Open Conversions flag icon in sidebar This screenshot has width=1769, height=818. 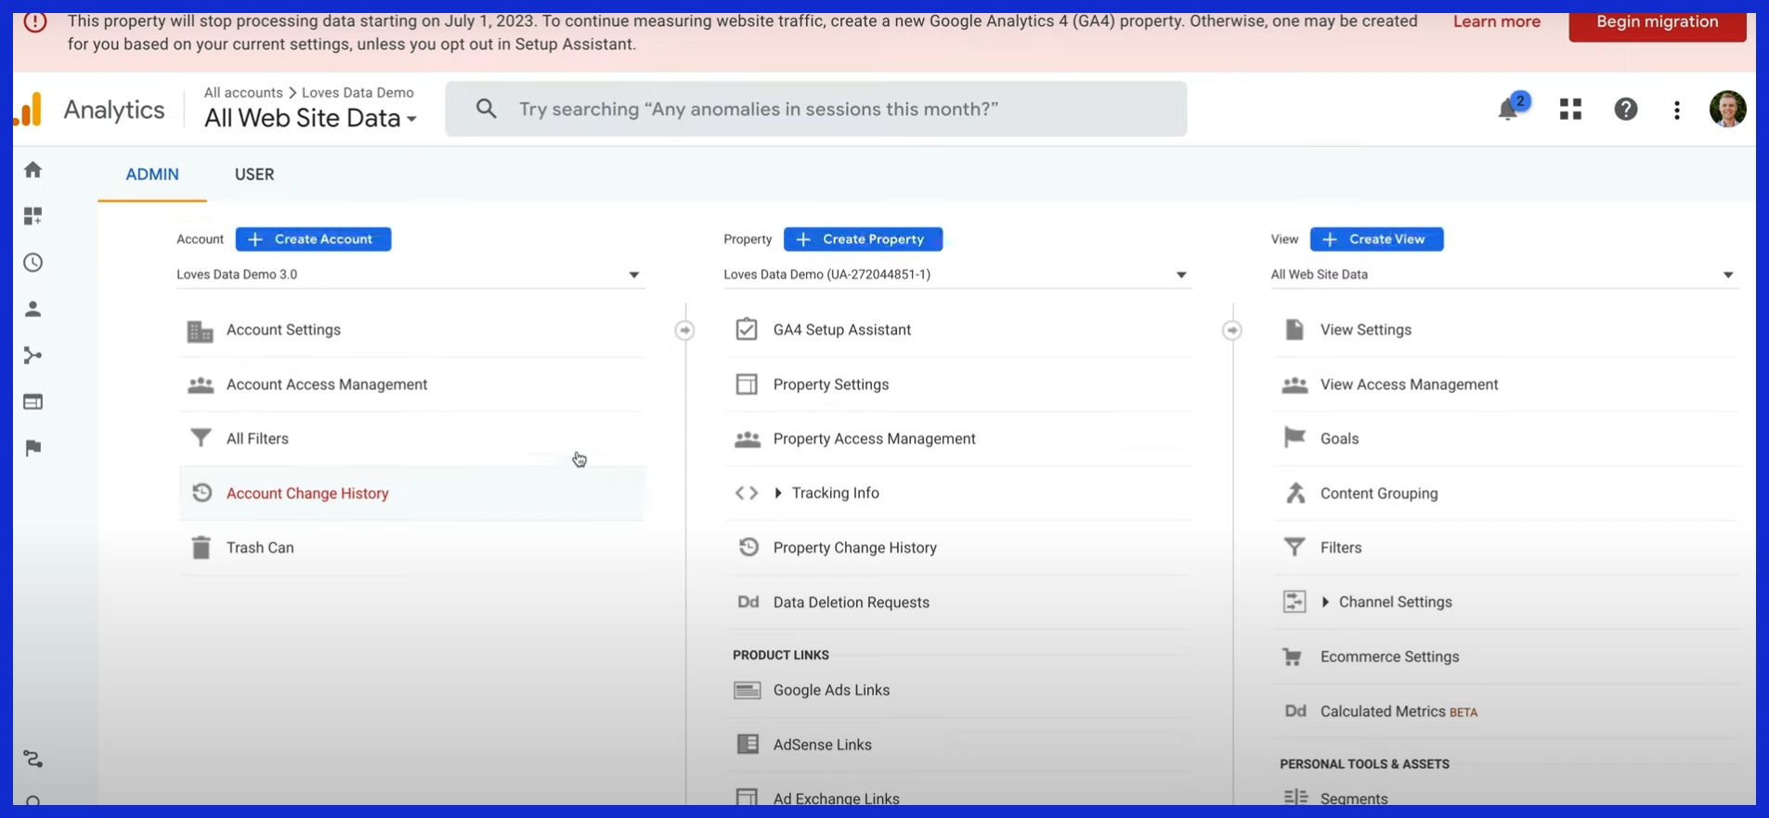[33, 448]
